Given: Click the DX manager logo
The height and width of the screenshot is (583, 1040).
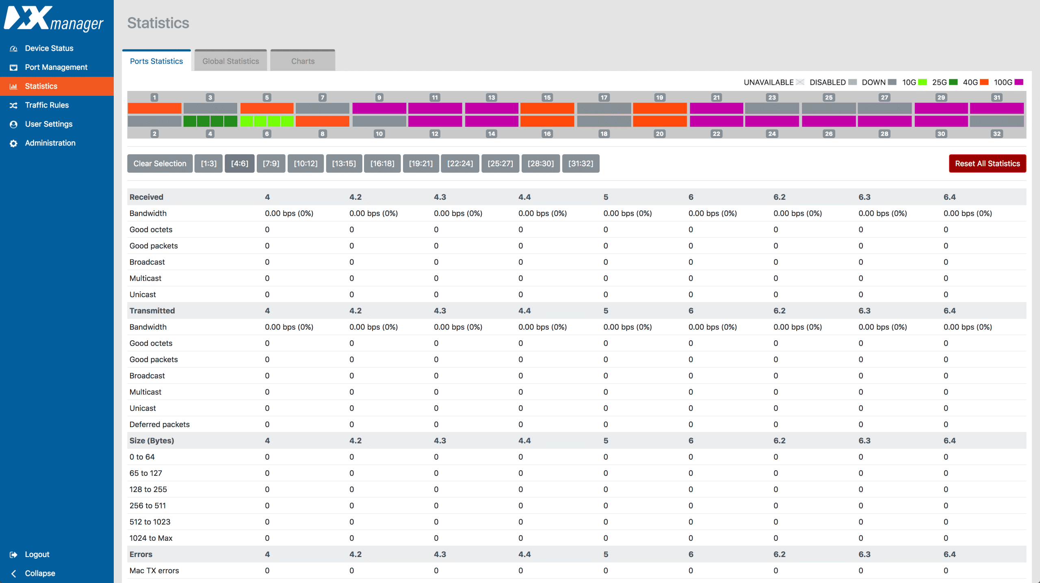Looking at the screenshot, I should pos(54,19).
